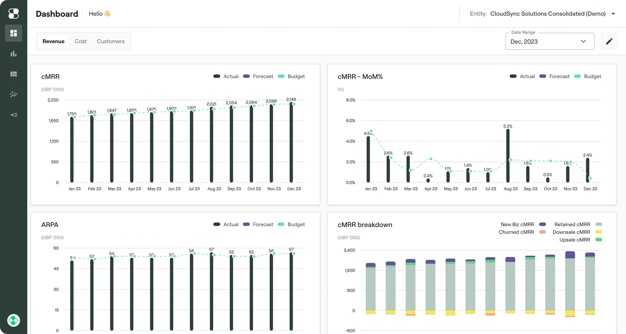The height and width of the screenshot is (334, 626).
Task: Open the forecast sparkle trend sidebar icon
Action: [x=14, y=94]
